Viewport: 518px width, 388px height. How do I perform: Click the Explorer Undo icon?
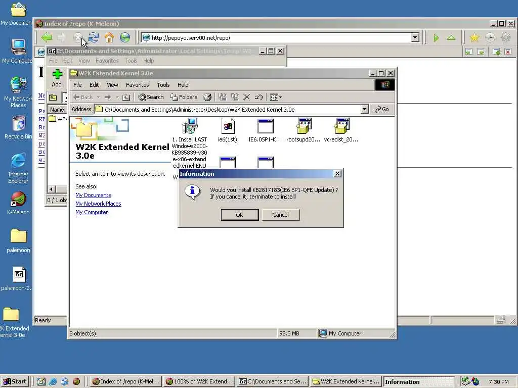click(x=258, y=97)
